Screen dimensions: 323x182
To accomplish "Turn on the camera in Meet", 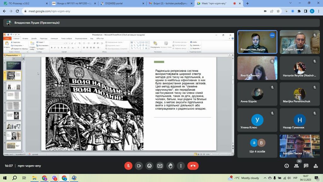I will (x=139, y=166).
